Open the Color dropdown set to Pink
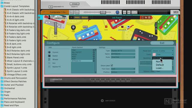The width and height of the screenshot is (192, 108). (x=163, y=54)
